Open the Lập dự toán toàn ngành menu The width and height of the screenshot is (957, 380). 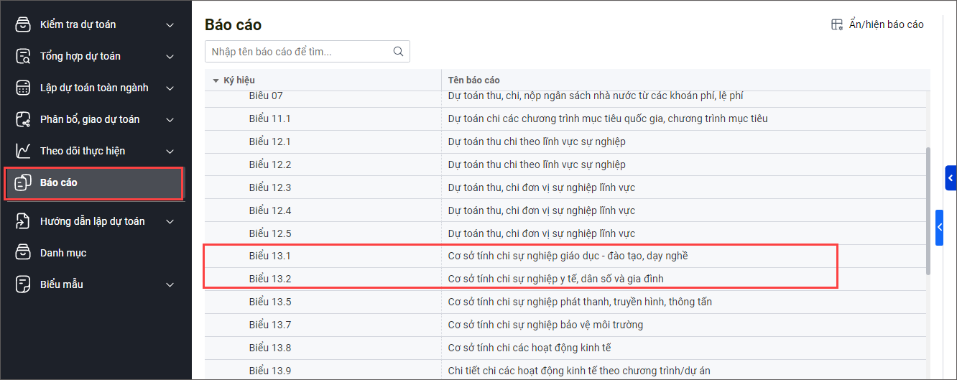coord(94,88)
